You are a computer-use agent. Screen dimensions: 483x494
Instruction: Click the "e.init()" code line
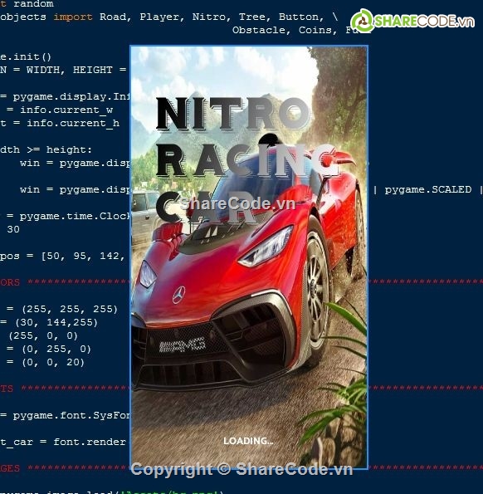click(26, 56)
